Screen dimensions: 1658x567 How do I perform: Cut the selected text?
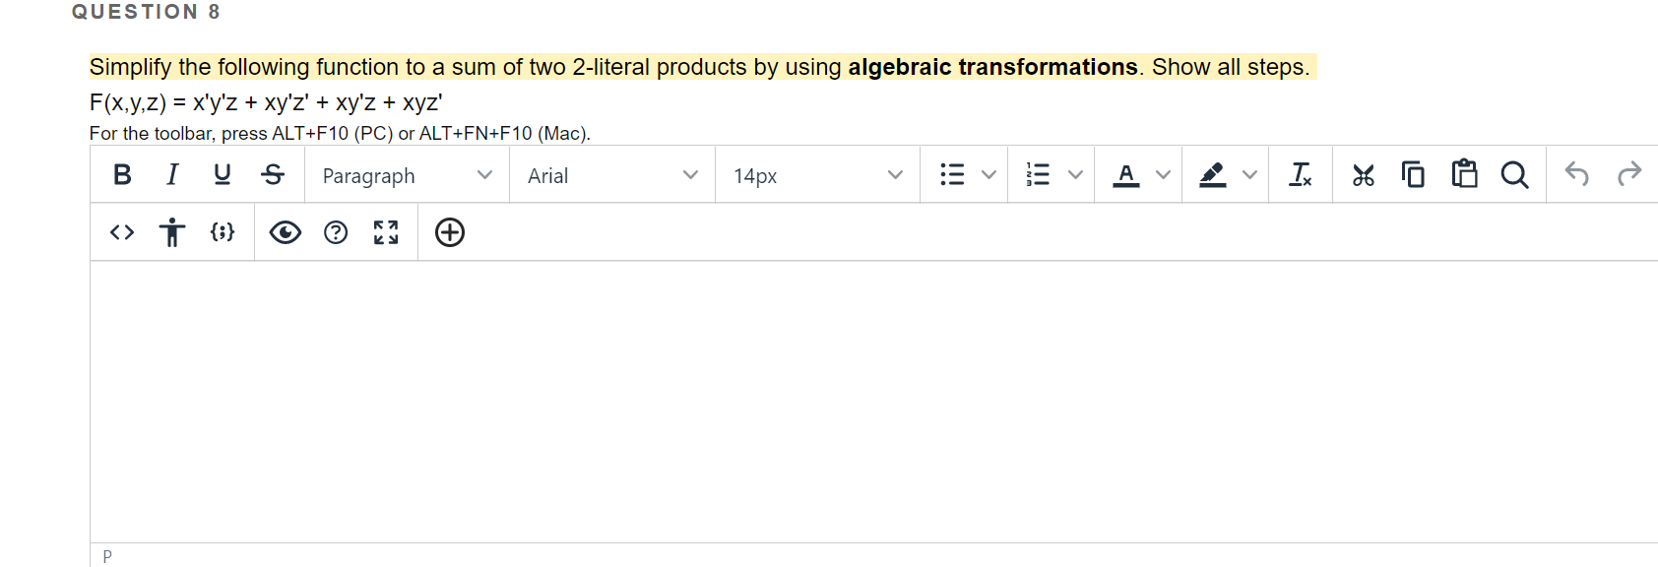pos(1364,174)
